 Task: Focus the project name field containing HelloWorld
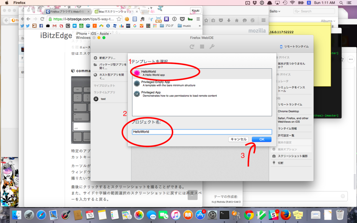pyautogui.click(x=202, y=132)
